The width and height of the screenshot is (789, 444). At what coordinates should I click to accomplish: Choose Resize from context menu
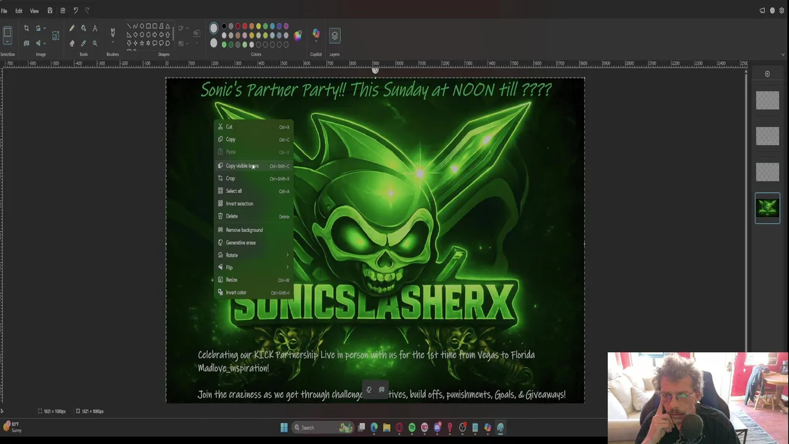click(253, 280)
